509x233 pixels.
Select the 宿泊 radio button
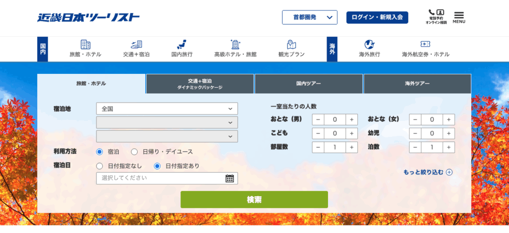pos(99,152)
